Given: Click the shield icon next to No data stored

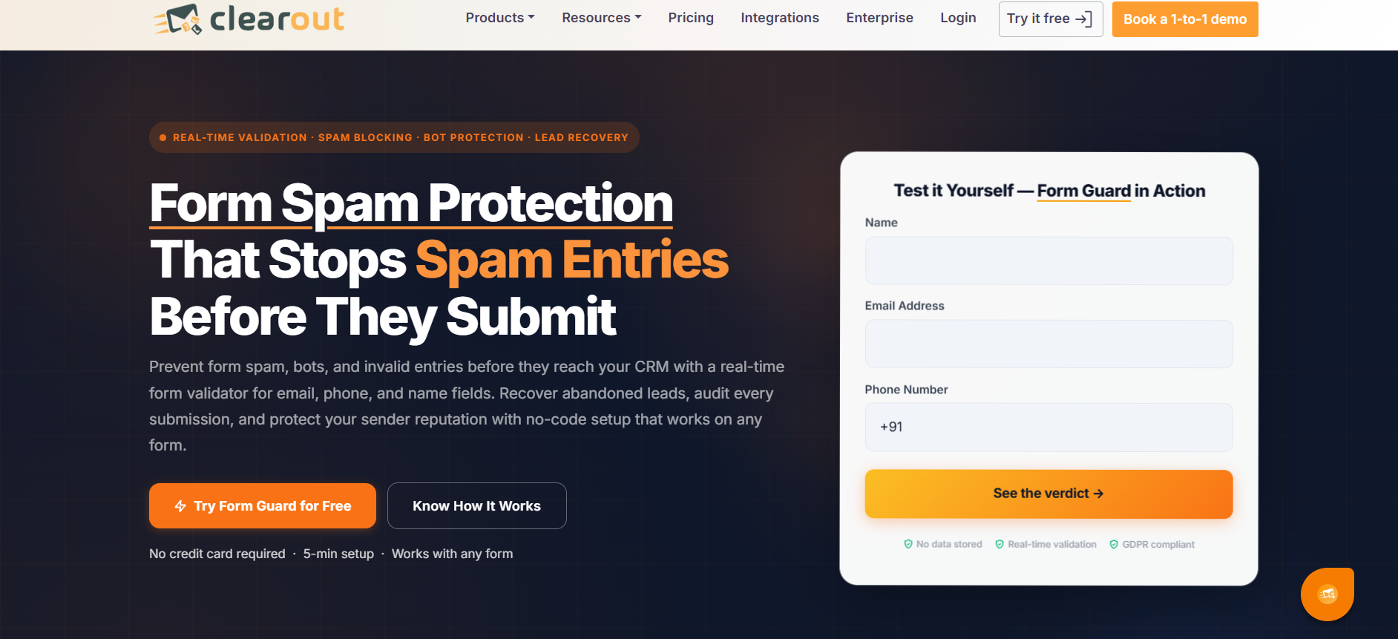Looking at the screenshot, I should tap(908, 544).
